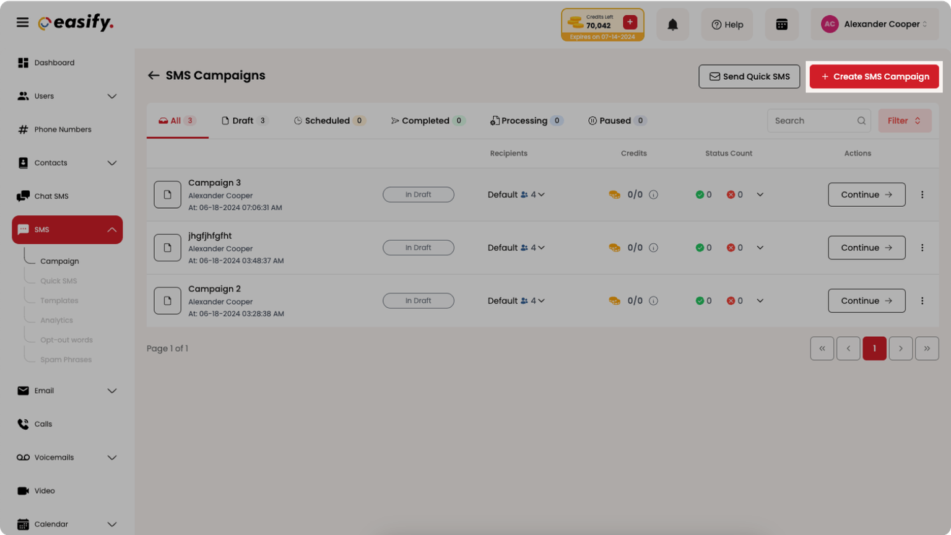Go to the first page of results

(x=822, y=349)
